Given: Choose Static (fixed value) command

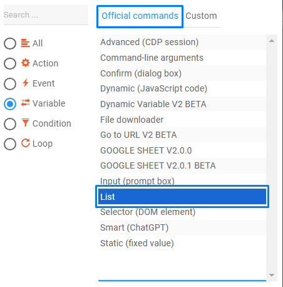Looking at the screenshot, I should click(182, 243).
